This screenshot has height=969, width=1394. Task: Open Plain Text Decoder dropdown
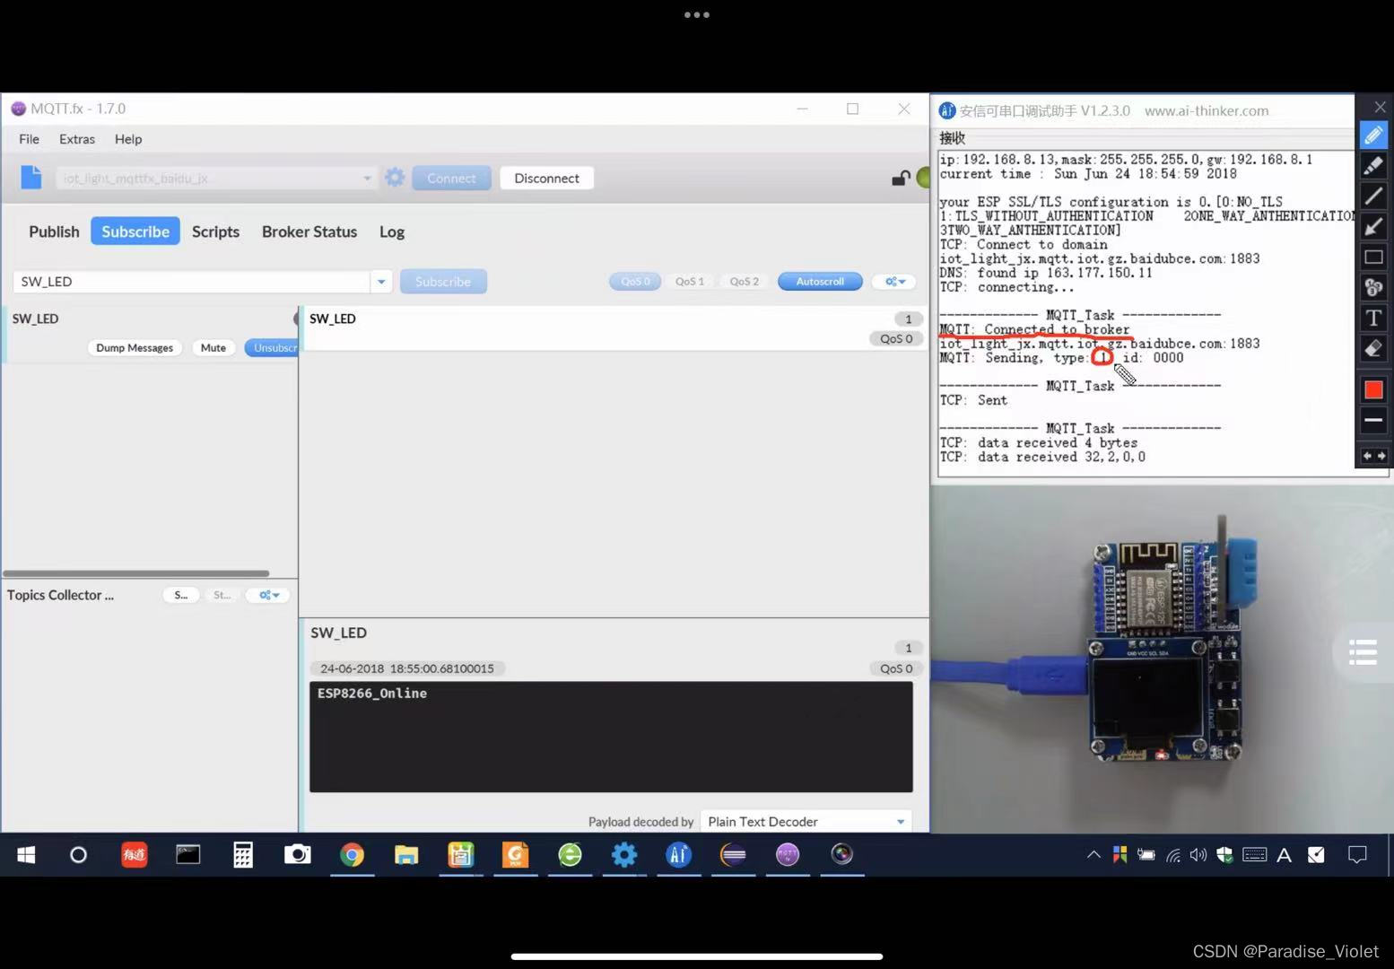pyautogui.click(x=806, y=822)
